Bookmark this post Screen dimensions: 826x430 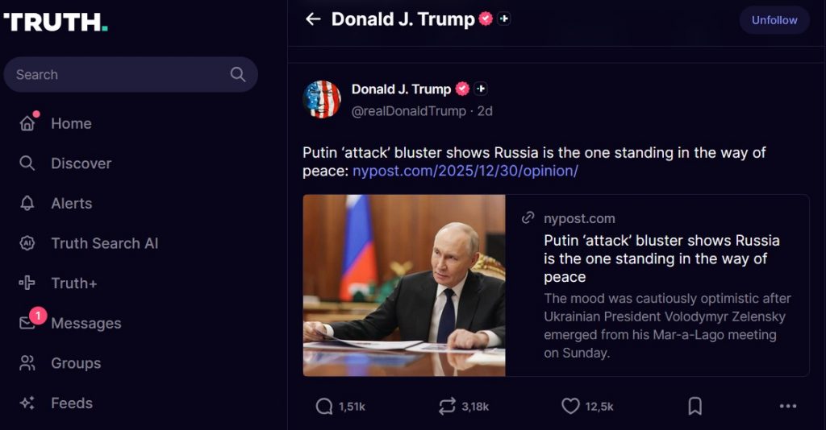695,407
